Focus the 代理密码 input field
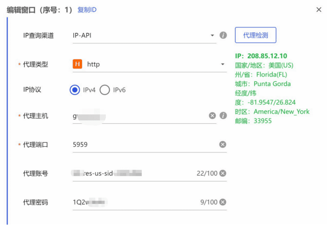 (x=132, y=202)
